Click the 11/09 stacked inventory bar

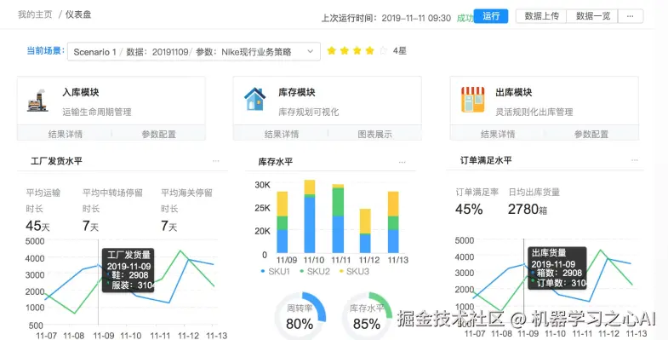click(x=282, y=222)
